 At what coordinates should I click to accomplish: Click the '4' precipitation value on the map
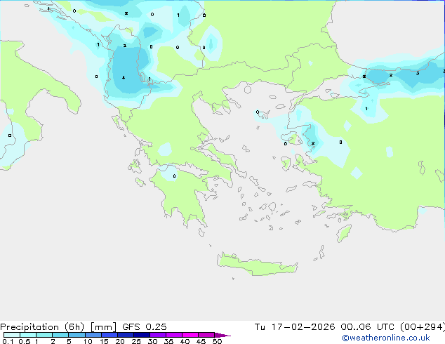tap(124, 77)
